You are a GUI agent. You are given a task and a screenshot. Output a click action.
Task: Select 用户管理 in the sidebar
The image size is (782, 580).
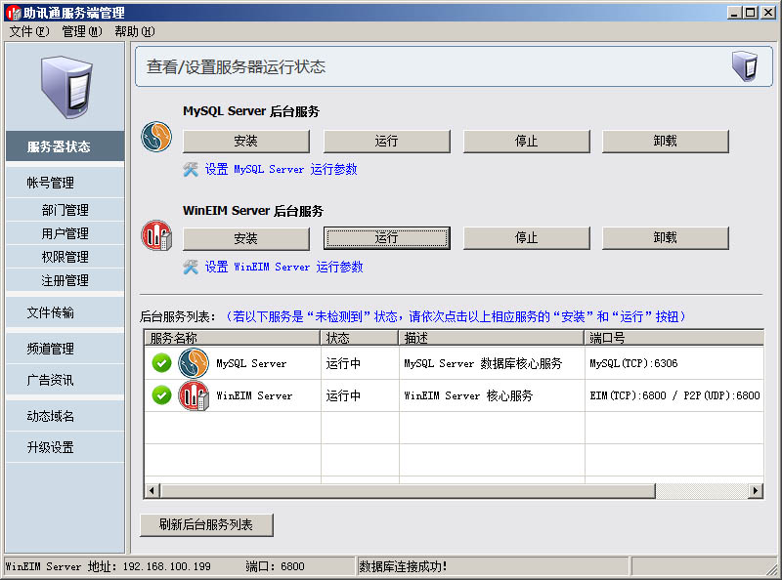pyautogui.click(x=65, y=233)
